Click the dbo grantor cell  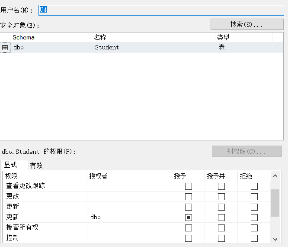[x=129, y=218]
